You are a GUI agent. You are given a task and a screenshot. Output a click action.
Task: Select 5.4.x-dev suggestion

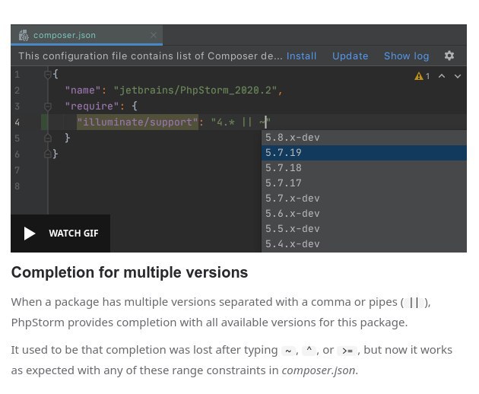364,244
